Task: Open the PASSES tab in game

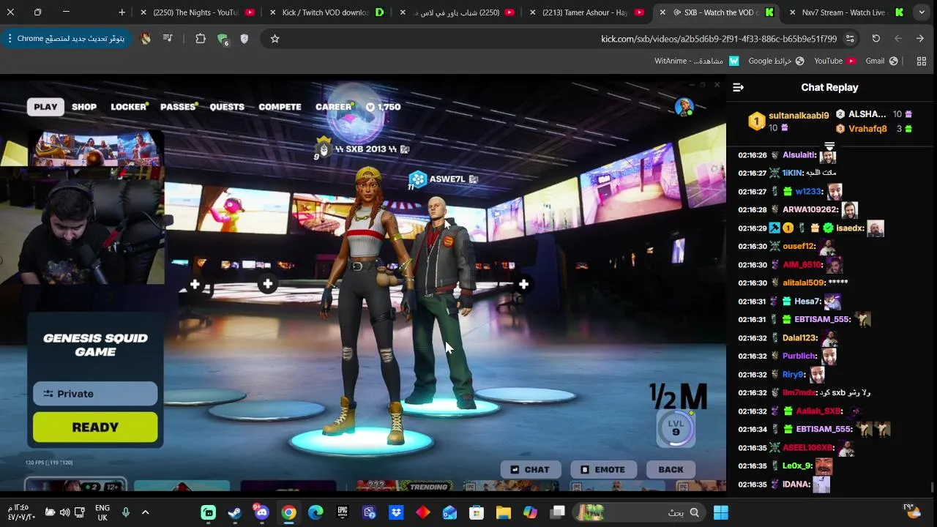Action: [x=178, y=107]
